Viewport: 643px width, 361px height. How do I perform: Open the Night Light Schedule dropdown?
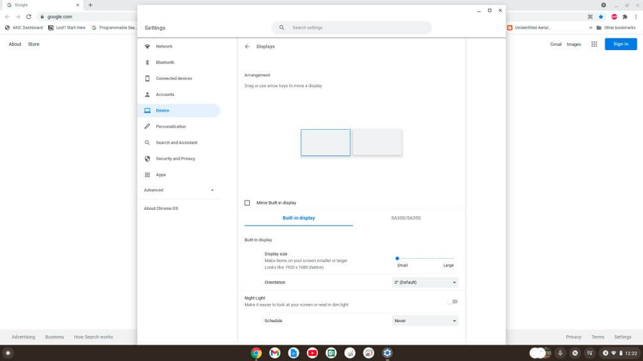pos(425,321)
